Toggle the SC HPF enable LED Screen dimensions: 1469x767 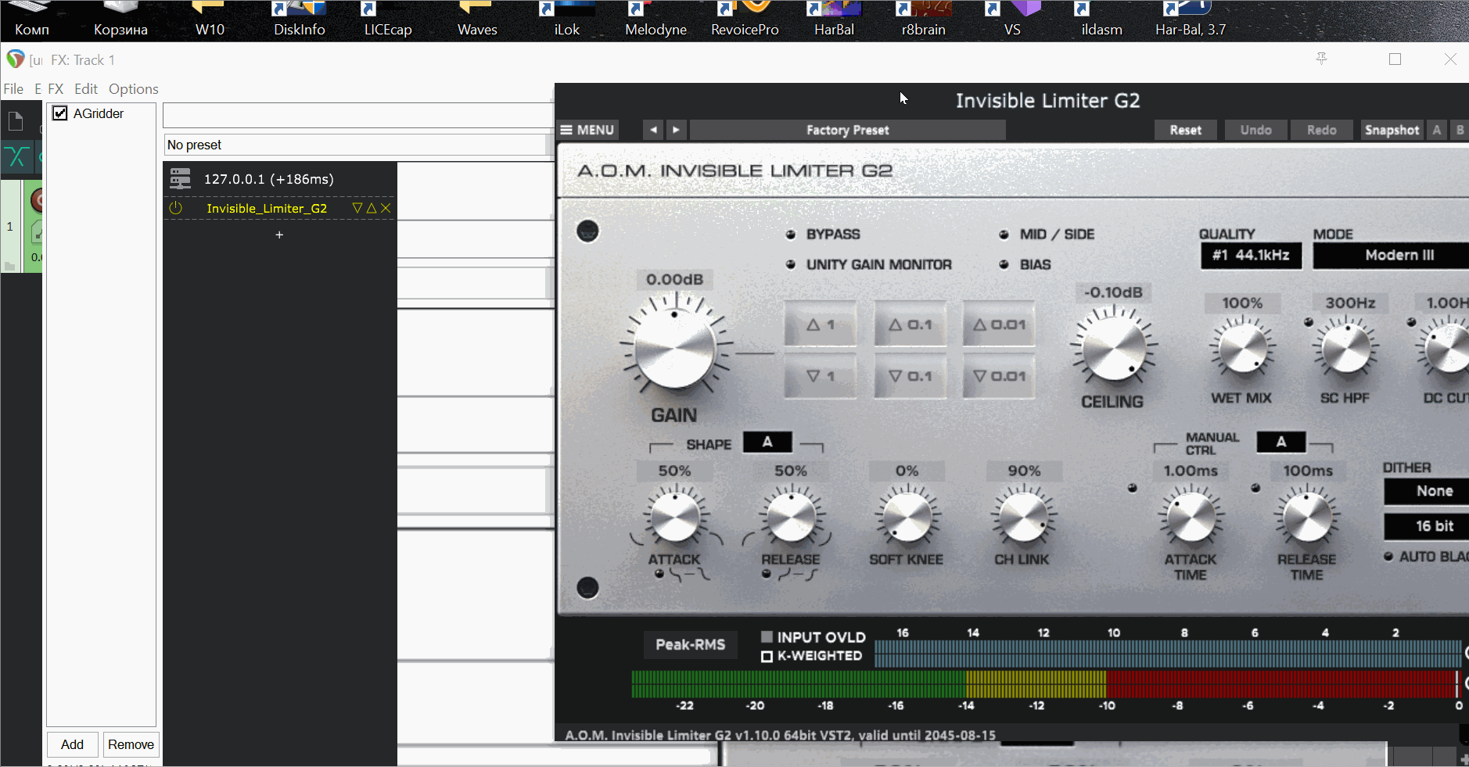(x=1308, y=322)
